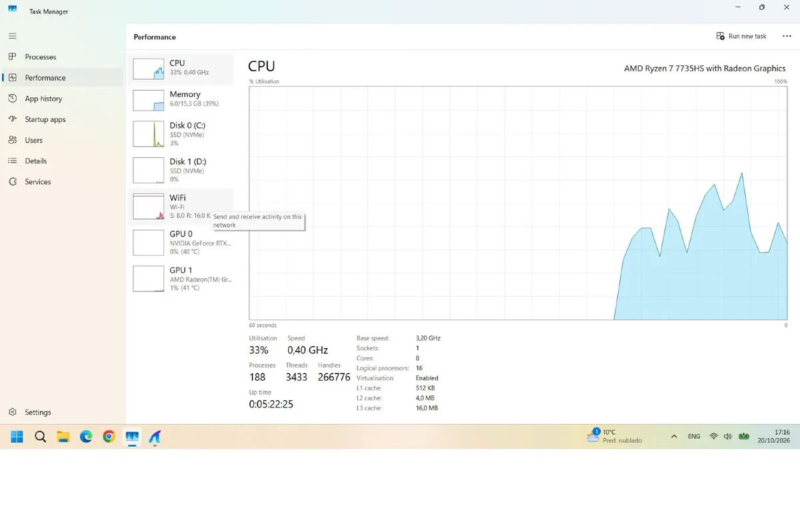The height and width of the screenshot is (516, 800).
Task: Select the CPU performance item
Action: tap(181, 69)
